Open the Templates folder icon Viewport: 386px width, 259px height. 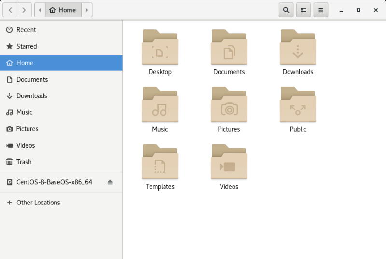click(x=160, y=162)
